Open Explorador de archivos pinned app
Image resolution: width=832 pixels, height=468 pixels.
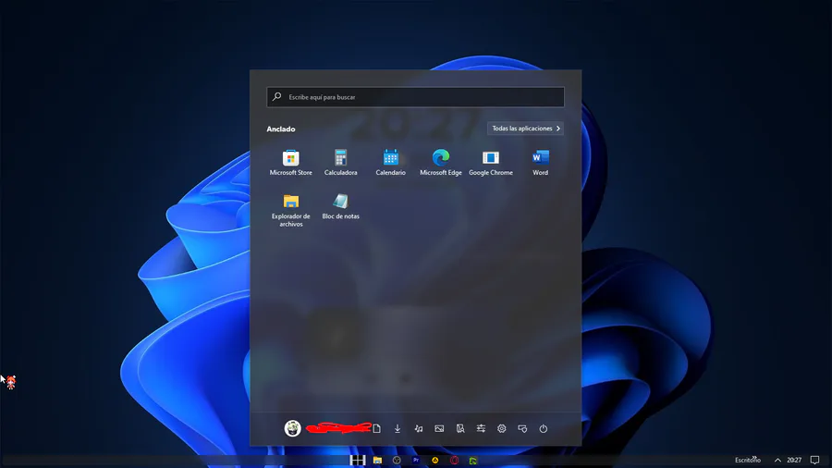[291, 210]
